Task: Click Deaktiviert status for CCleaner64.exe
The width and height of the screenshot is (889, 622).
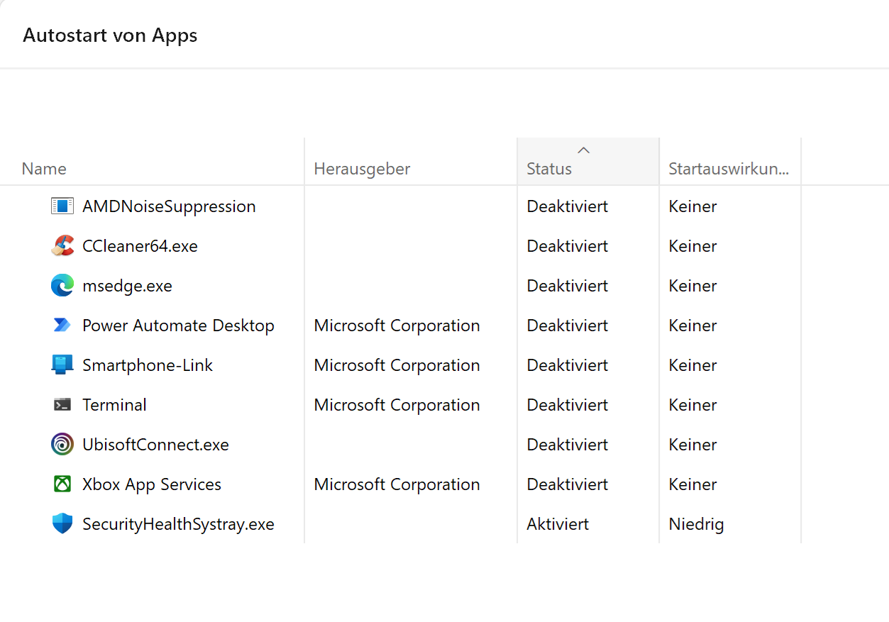Action: (567, 246)
